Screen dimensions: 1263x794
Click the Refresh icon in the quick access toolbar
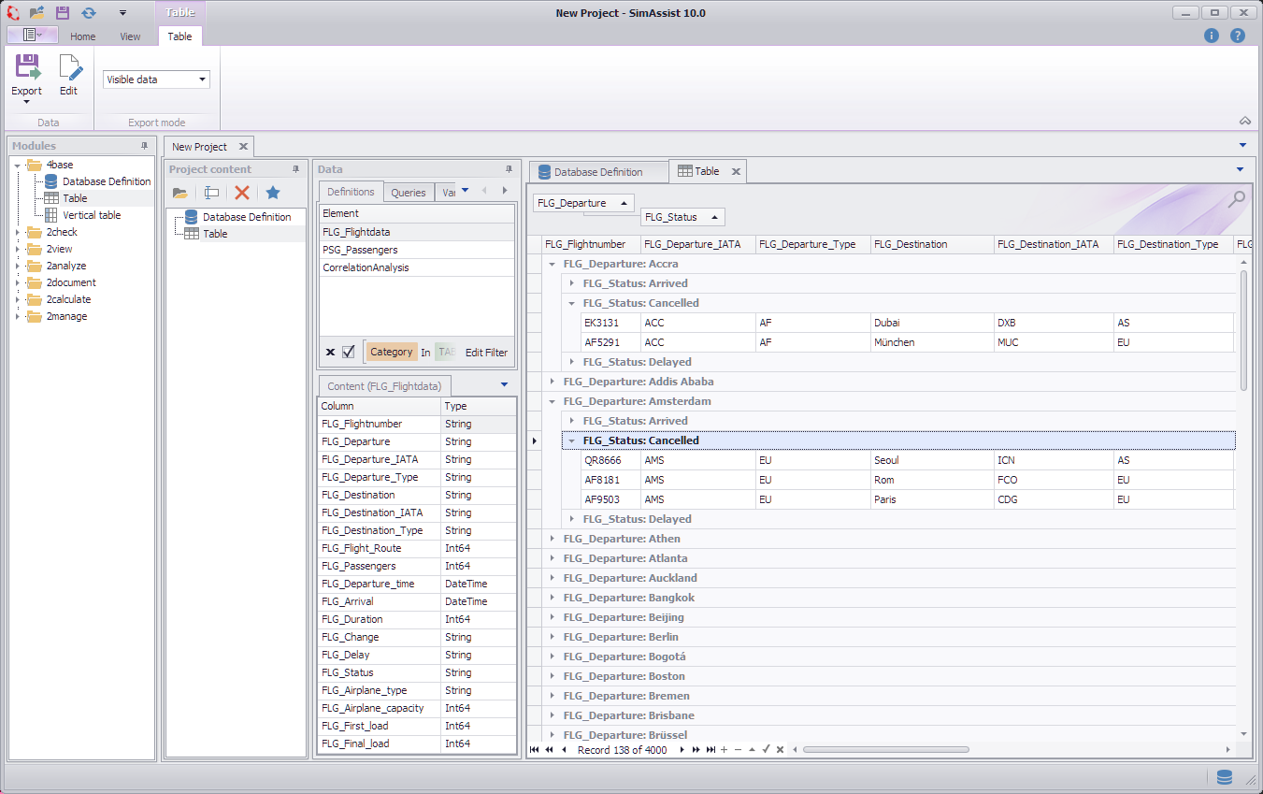(x=89, y=12)
